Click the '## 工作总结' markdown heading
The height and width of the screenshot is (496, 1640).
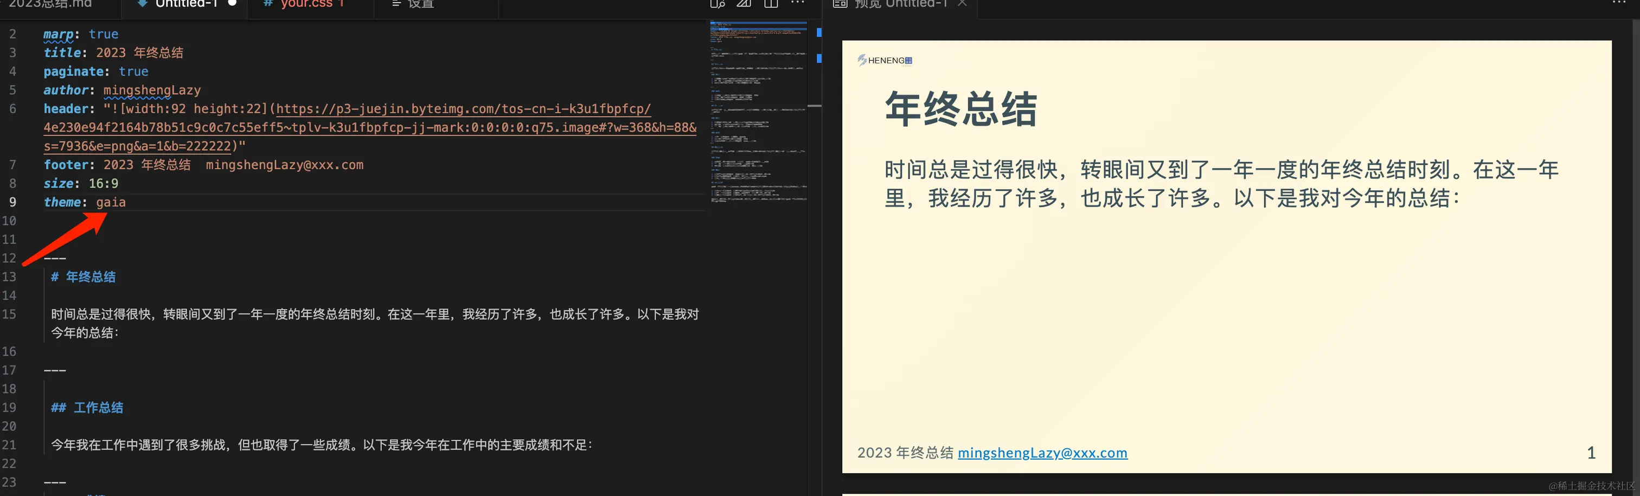(x=87, y=408)
